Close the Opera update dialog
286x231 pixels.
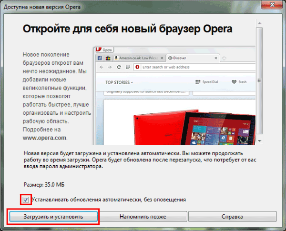coord(272,5)
